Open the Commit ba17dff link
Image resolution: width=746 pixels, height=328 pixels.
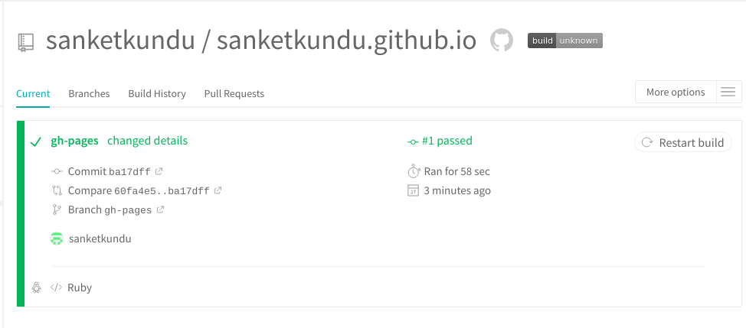point(109,171)
